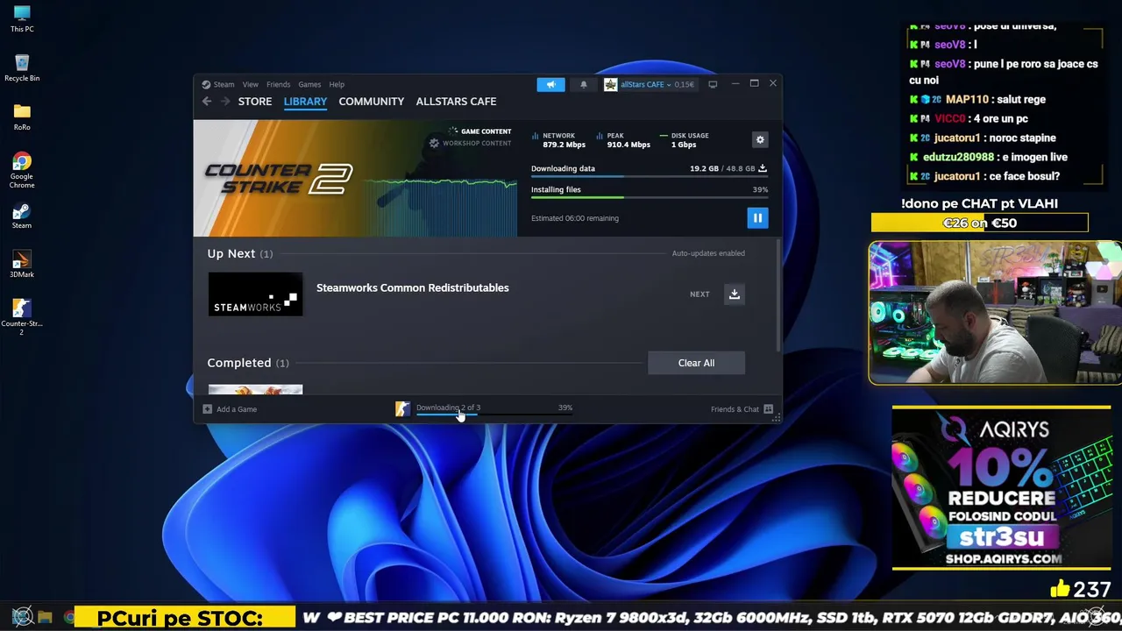Click the NEXT label for Steamworks

699,294
